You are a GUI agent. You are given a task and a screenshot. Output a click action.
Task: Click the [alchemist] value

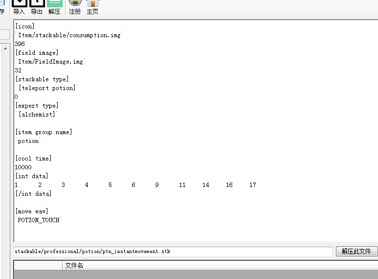point(37,115)
